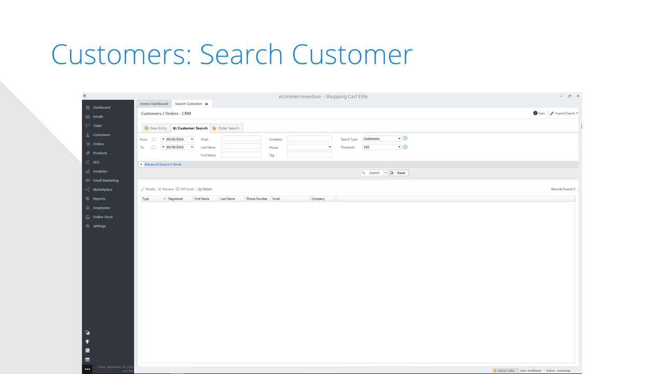The image size is (664, 374).
Task: Enable the From date checkbox
Action: pyautogui.click(x=154, y=139)
